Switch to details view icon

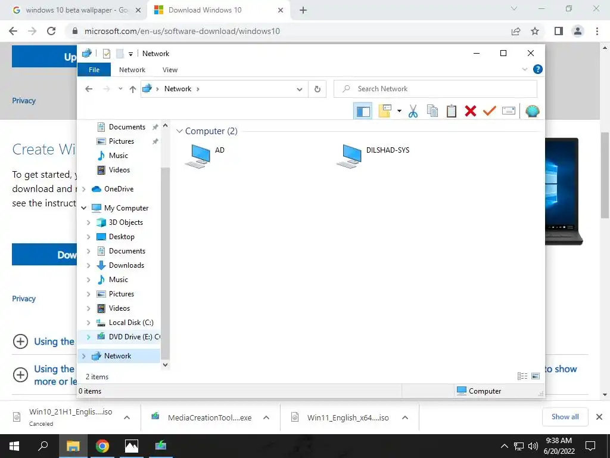click(x=522, y=376)
